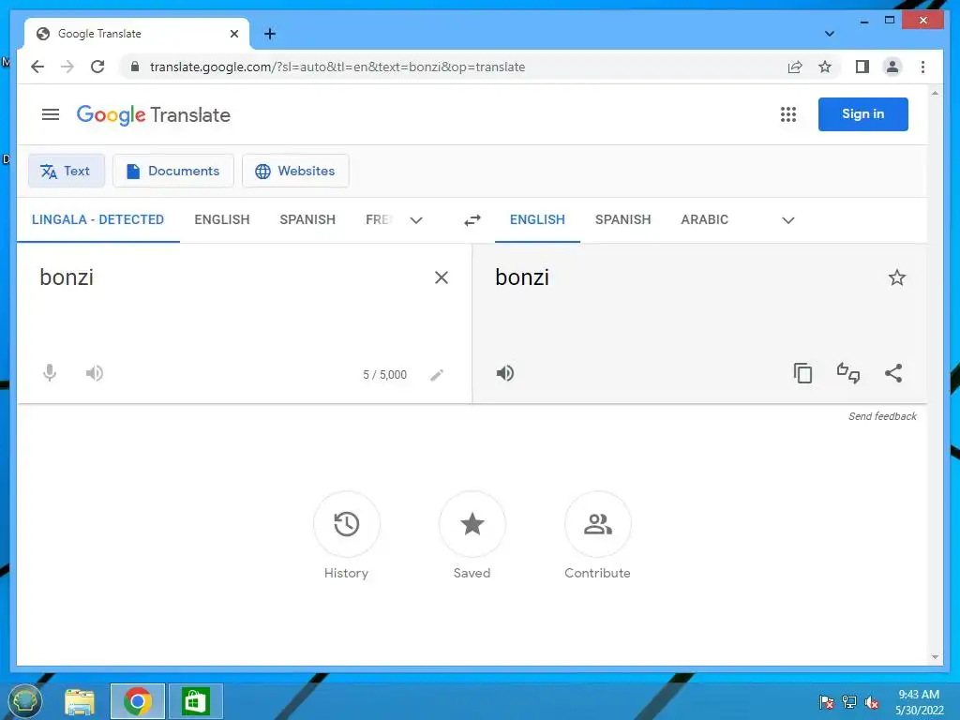Open the taskbar clock and date
Screen dimensions: 960x720
919,702
